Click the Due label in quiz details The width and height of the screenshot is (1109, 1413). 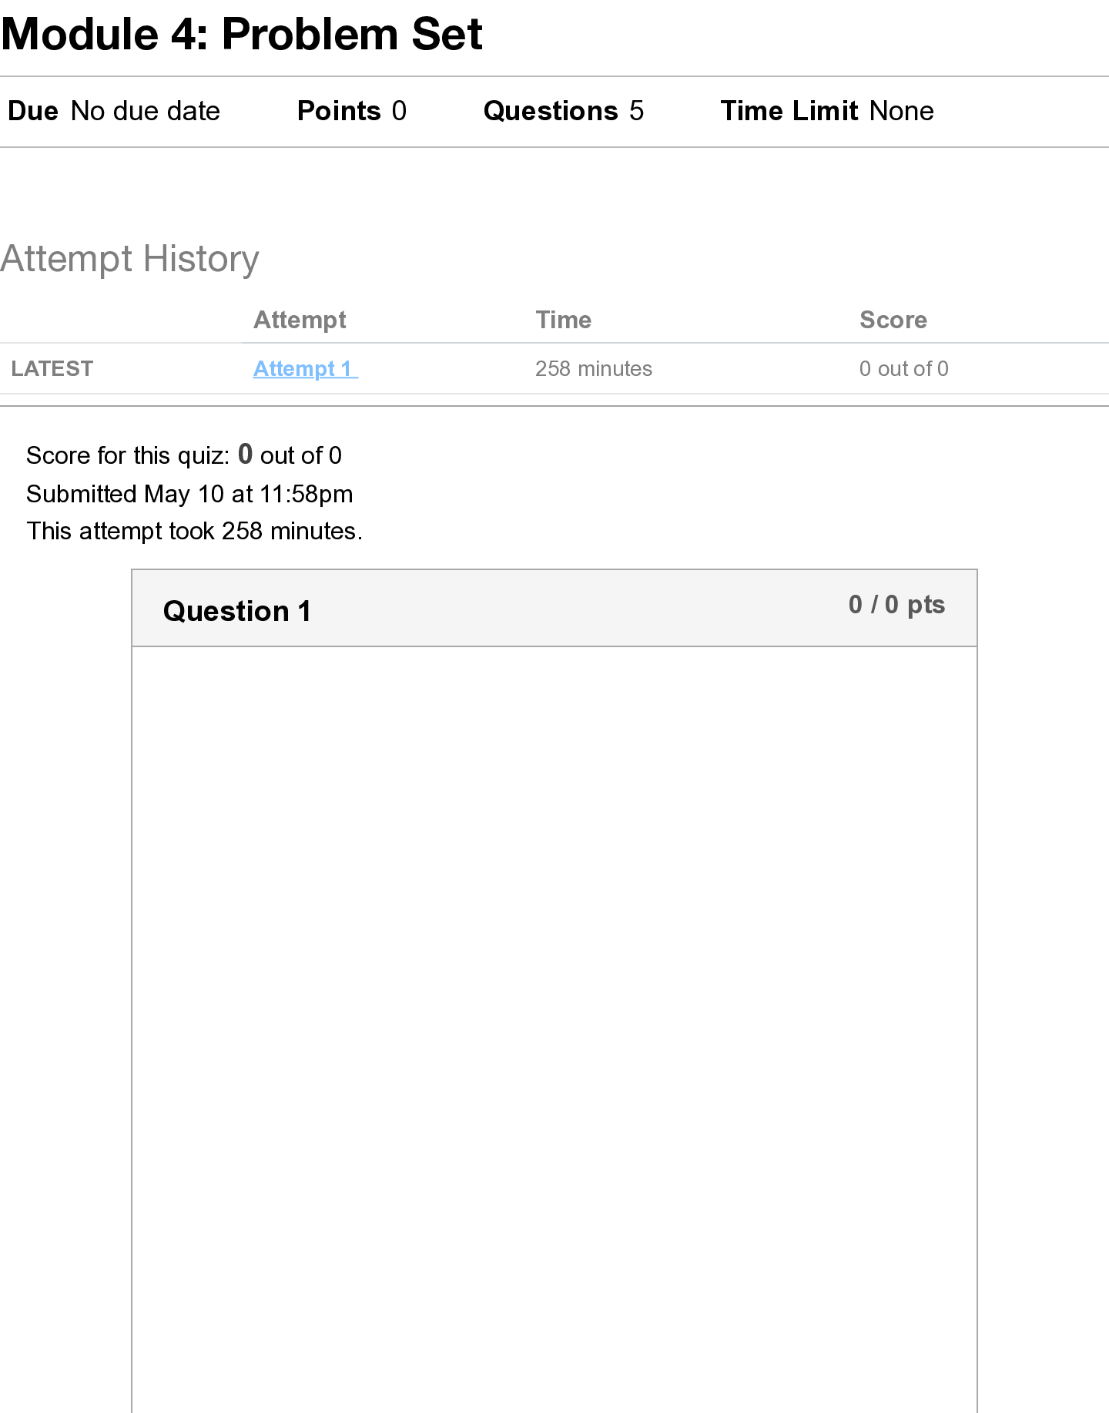coord(33,111)
